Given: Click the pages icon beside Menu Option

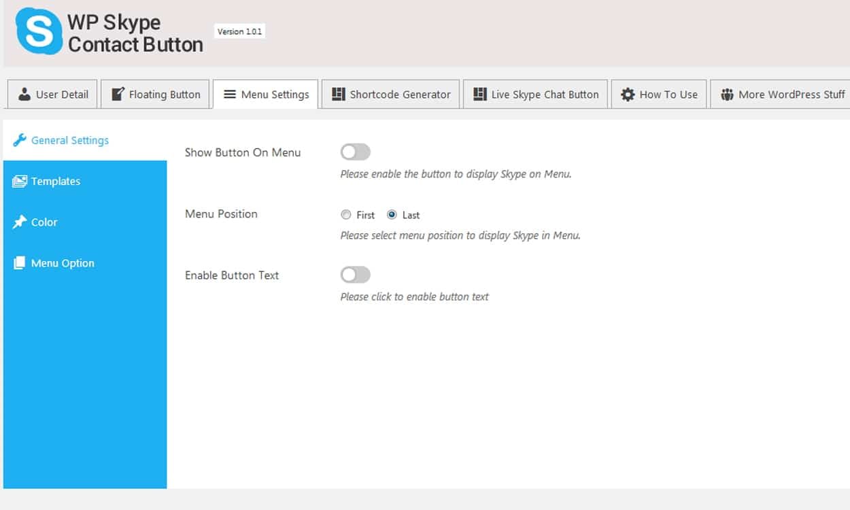Looking at the screenshot, I should 20,262.
